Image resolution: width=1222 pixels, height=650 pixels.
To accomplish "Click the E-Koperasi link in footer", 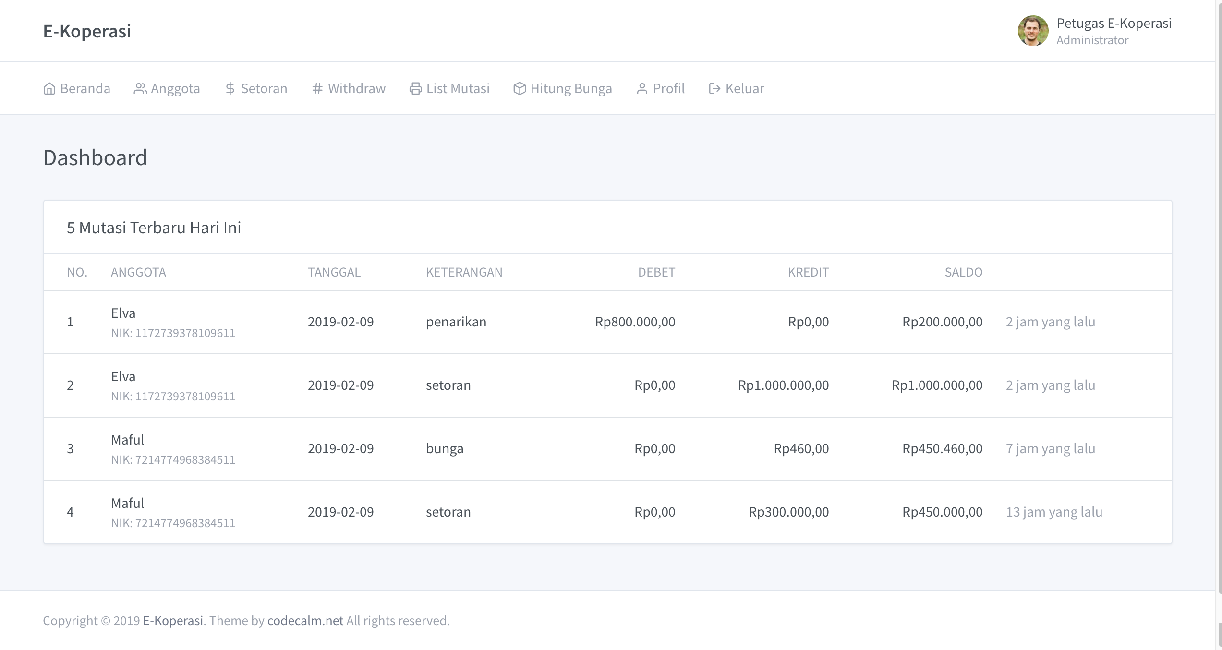I will tap(173, 621).
